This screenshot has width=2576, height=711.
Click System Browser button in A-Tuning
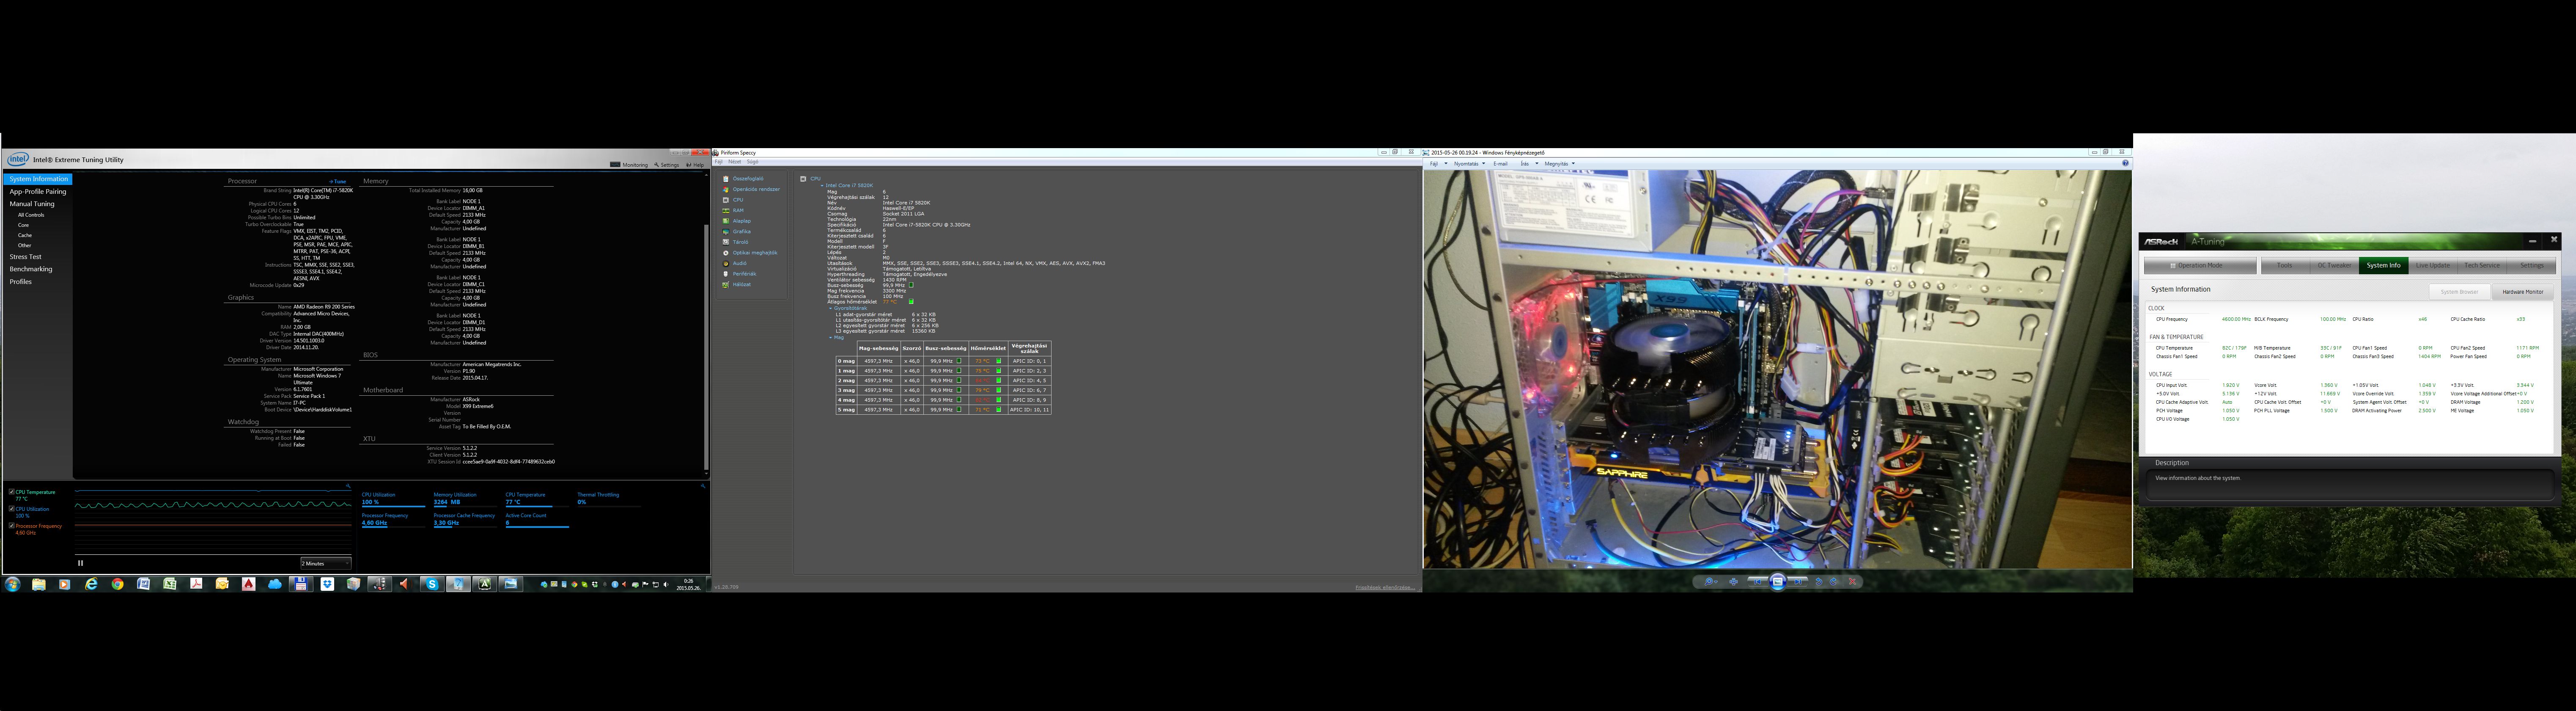2460,292
